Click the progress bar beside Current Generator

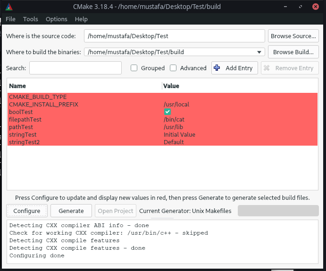pos(278,211)
